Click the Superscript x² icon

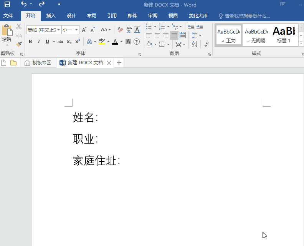(78, 42)
